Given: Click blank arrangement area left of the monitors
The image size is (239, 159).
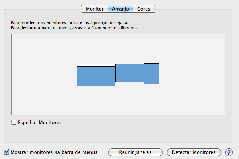Looking at the screenshot, I should tap(44, 75).
